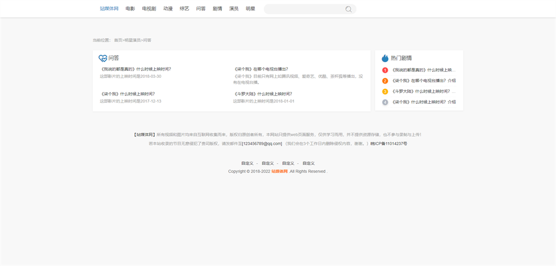The height and width of the screenshot is (266, 556).
Task: Click answer text 这部影片的上映时间是2018-01-01
Action: (264, 101)
